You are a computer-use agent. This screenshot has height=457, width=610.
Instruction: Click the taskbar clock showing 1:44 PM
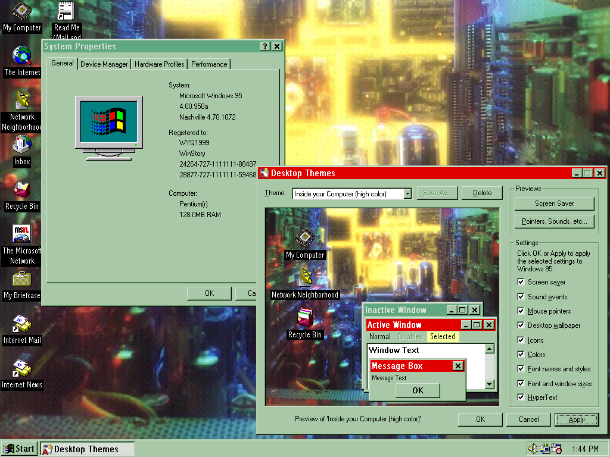pyautogui.click(x=585, y=449)
